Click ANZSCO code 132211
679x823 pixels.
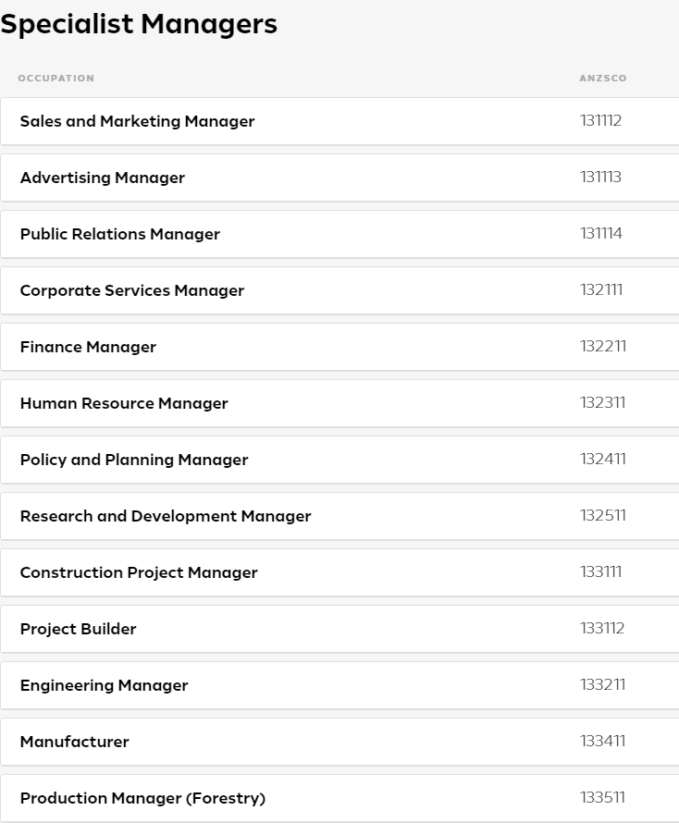coord(603,346)
